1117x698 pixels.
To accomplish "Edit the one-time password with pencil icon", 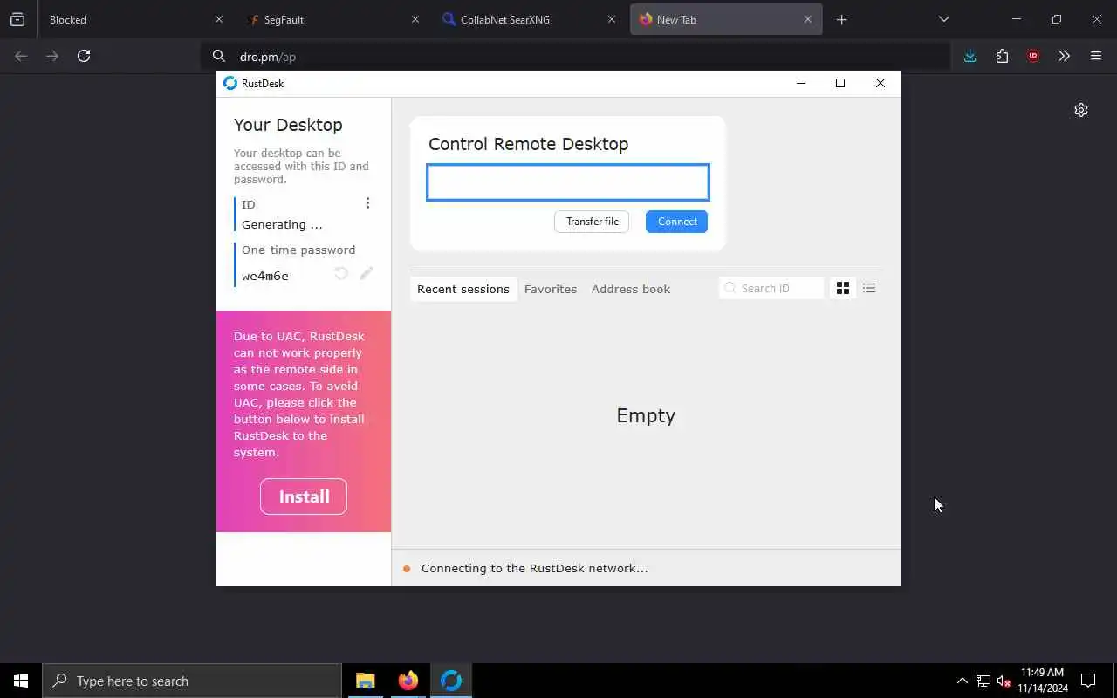I will 367,274.
